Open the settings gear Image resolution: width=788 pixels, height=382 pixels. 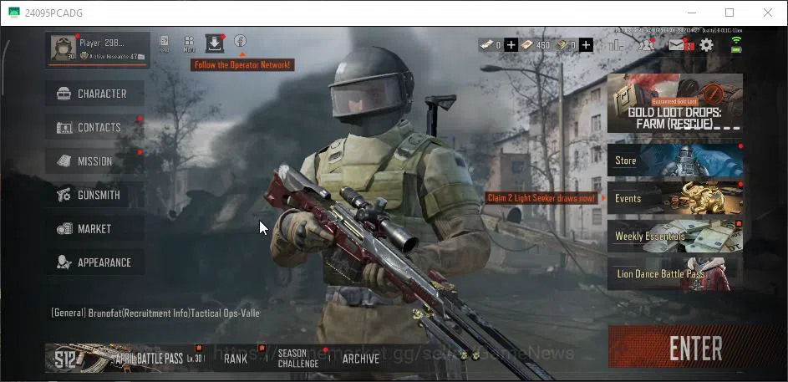click(707, 45)
